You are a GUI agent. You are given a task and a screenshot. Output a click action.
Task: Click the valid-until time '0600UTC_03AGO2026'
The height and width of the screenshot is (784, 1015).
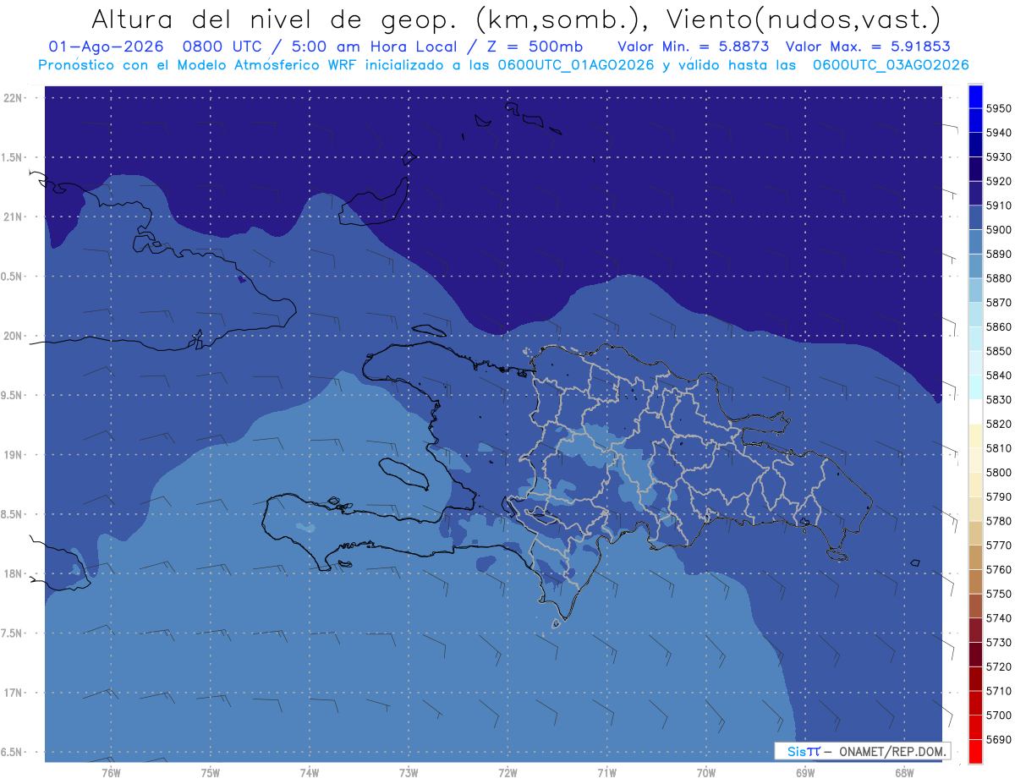891,65
